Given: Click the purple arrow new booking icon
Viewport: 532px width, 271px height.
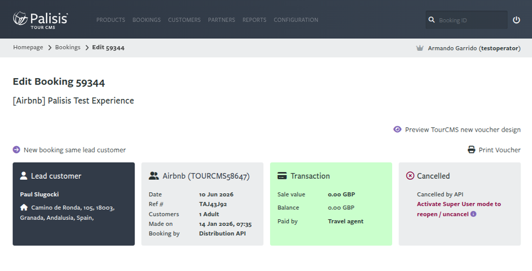Looking at the screenshot, I should click(x=16, y=150).
